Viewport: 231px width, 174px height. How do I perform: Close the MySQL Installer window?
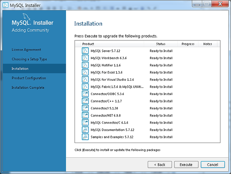click(x=220, y=4)
